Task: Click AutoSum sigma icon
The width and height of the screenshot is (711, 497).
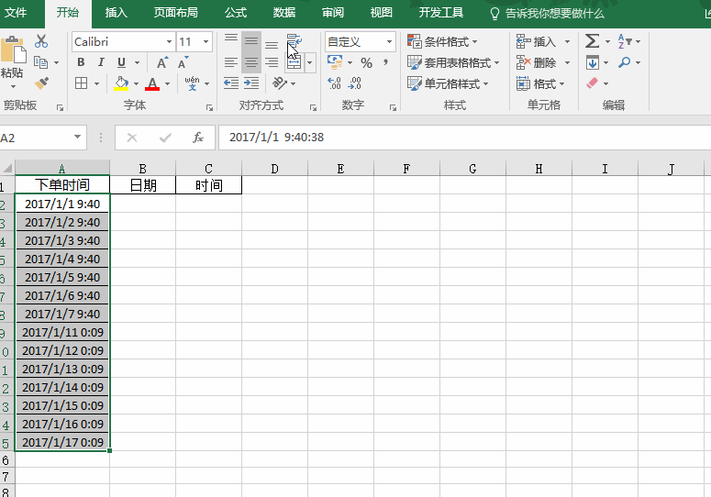Action: (x=593, y=41)
